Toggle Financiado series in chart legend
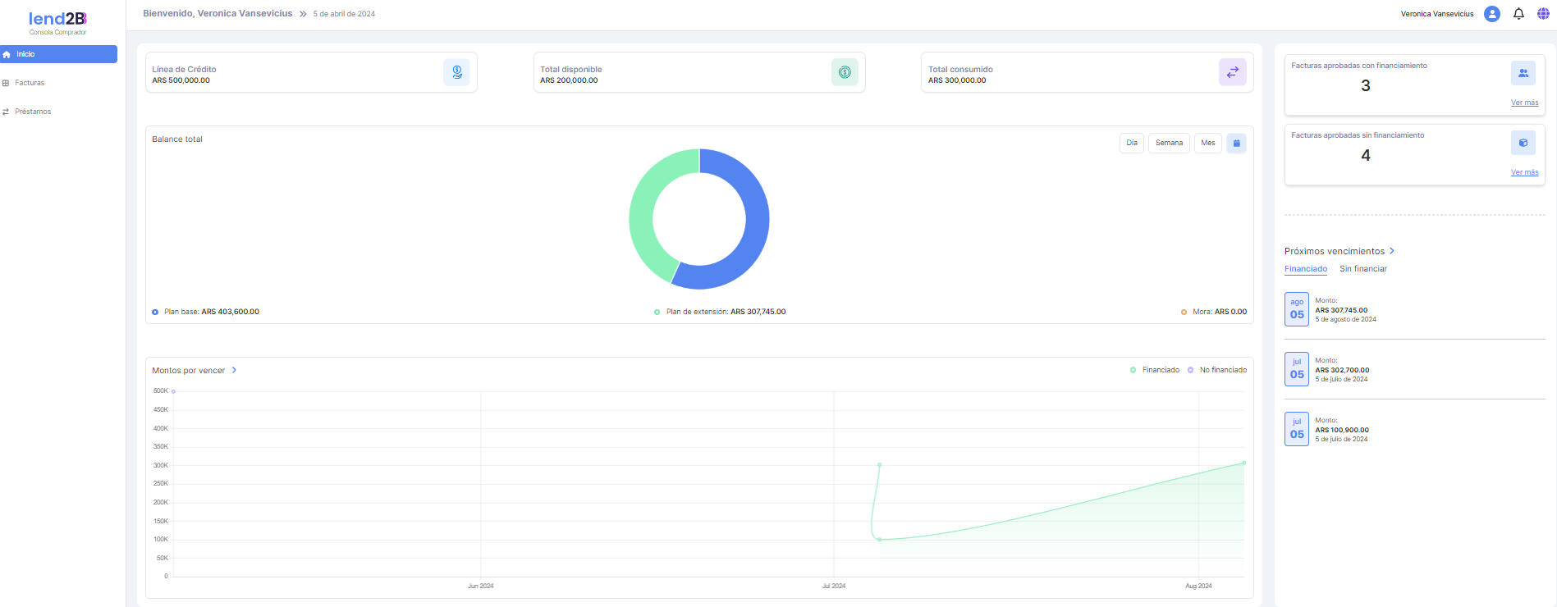The image size is (1557, 607). tap(1155, 370)
